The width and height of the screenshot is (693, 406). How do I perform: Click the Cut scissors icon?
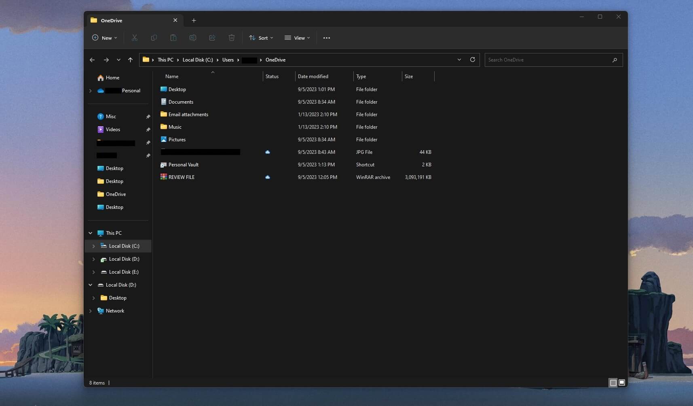click(135, 38)
